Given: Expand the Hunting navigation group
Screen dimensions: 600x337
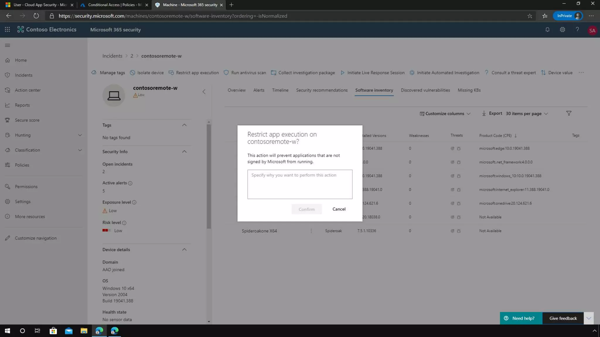Looking at the screenshot, I should pyautogui.click(x=80, y=135).
